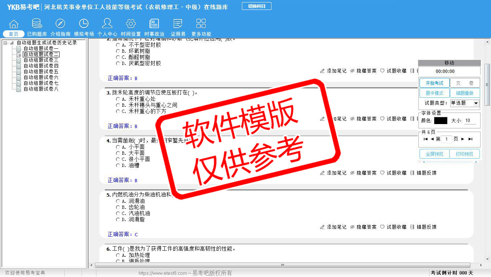Screen dimensions: 491x277
Task: Select 自动组题试卷二 in tree
Action: [41, 54]
